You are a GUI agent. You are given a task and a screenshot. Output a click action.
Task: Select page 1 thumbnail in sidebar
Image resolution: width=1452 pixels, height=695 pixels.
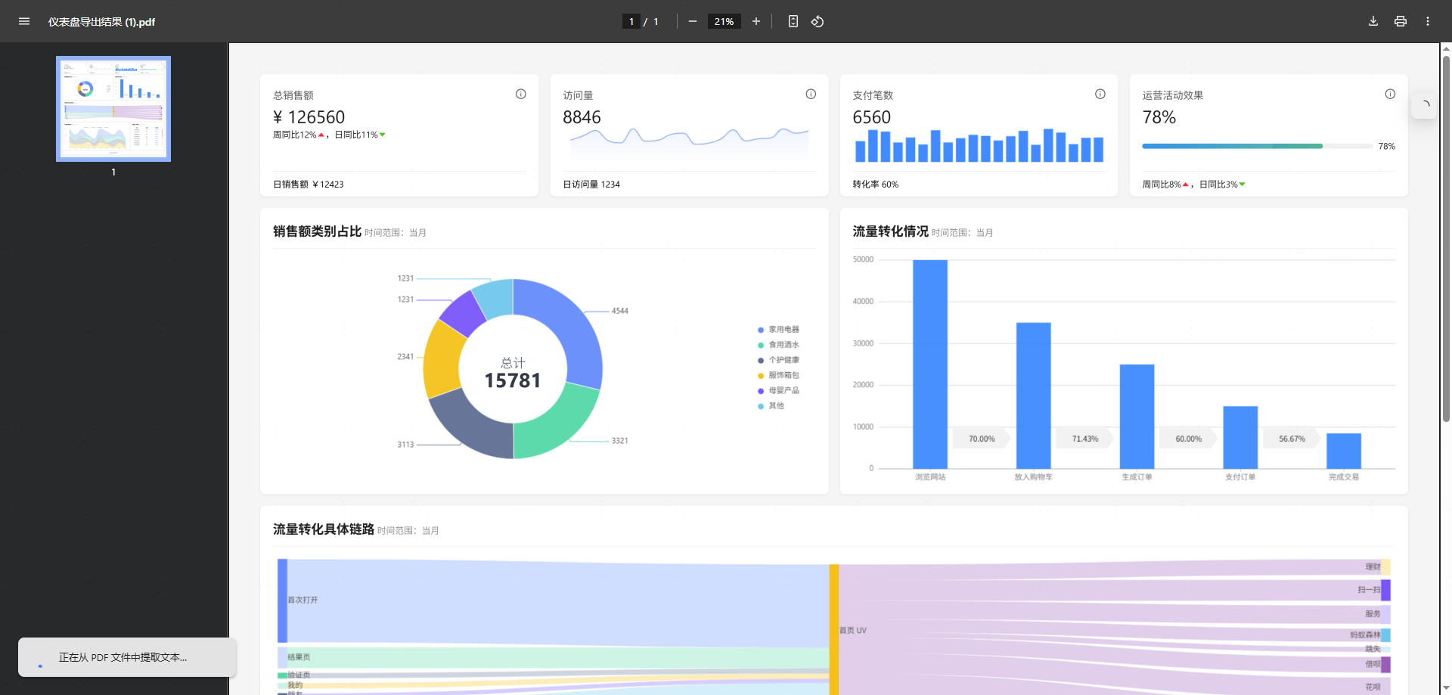pos(113,109)
